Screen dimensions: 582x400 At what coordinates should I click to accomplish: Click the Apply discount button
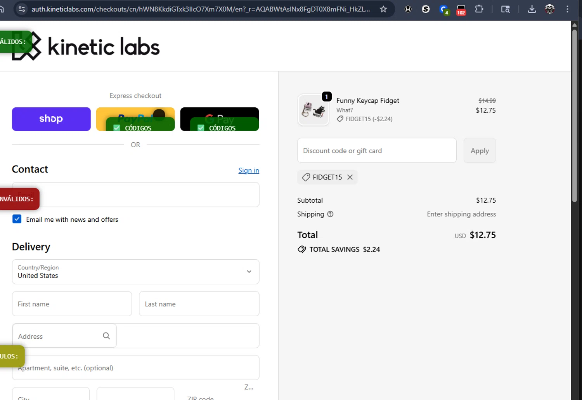click(480, 150)
